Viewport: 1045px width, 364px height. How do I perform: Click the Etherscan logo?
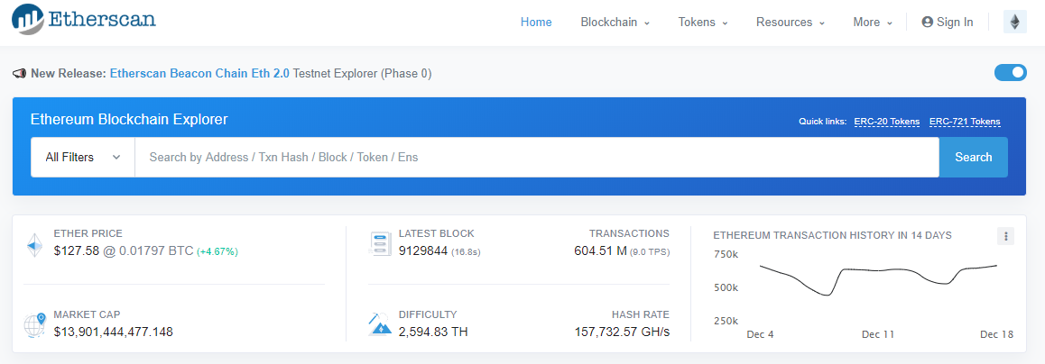tap(83, 19)
